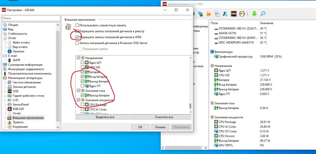Open the stability test flame icon in AIDA64 toolbar

[209, 14]
